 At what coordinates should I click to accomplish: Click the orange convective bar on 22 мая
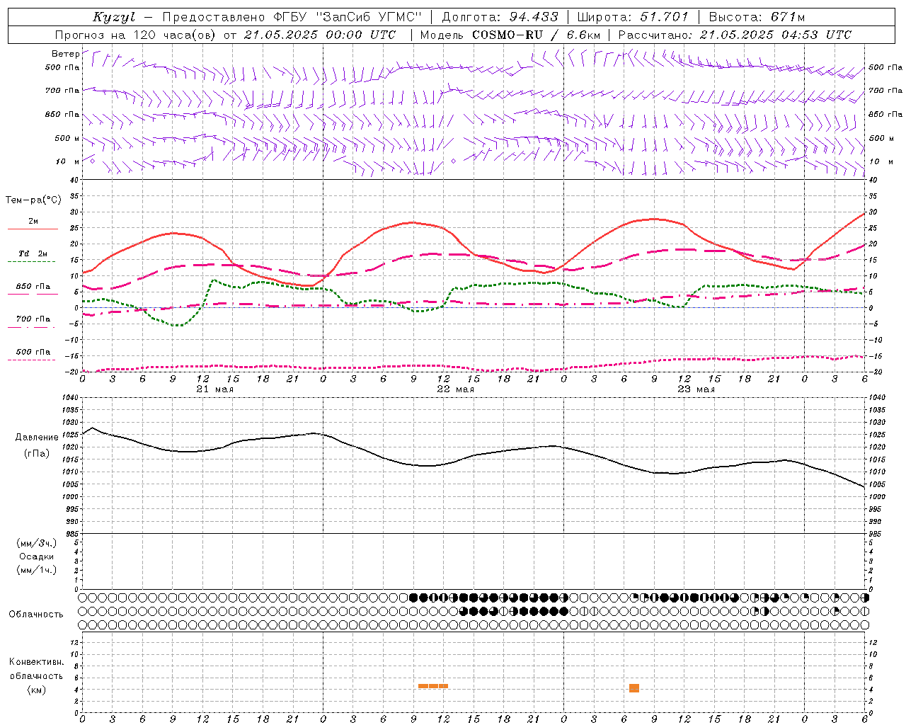(433, 685)
